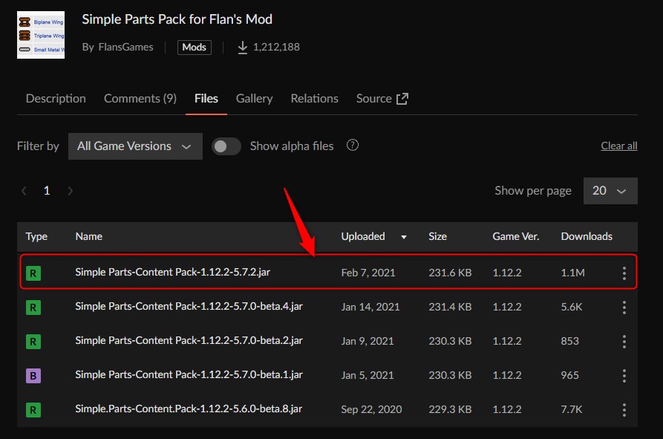Click the 7.7K downloads value
The height and width of the screenshot is (439, 663).
tap(572, 410)
